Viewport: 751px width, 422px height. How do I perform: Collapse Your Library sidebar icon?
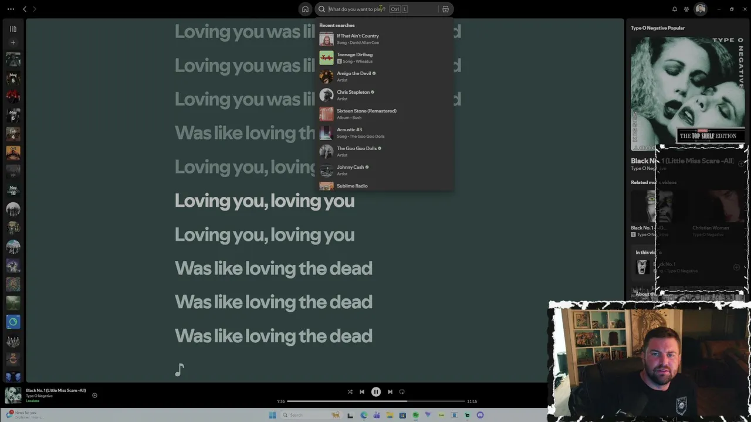coord(13,29)
